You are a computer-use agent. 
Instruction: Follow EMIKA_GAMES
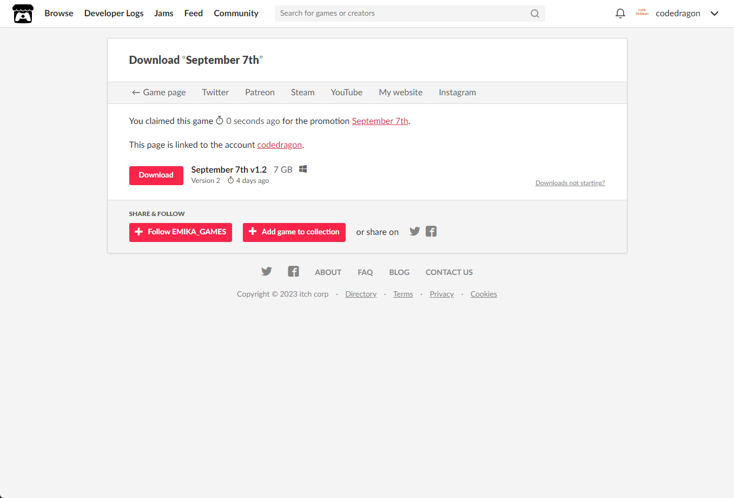(x=181, y=232)
